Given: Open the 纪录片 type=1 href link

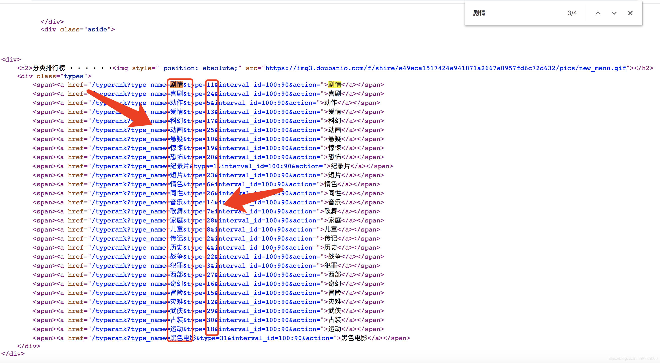Looking at the screenshot, I should pos(207,166).
